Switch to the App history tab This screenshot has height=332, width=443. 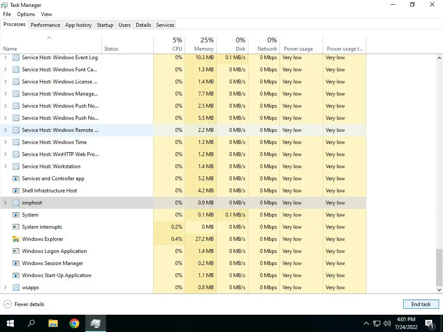tap(79, 25)
